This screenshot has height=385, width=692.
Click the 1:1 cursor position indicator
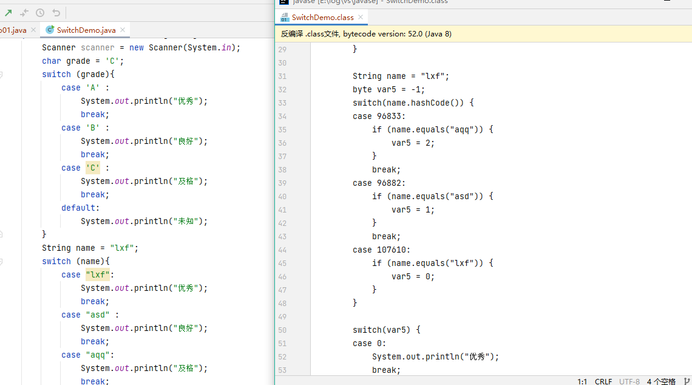[x=582, y=381]
